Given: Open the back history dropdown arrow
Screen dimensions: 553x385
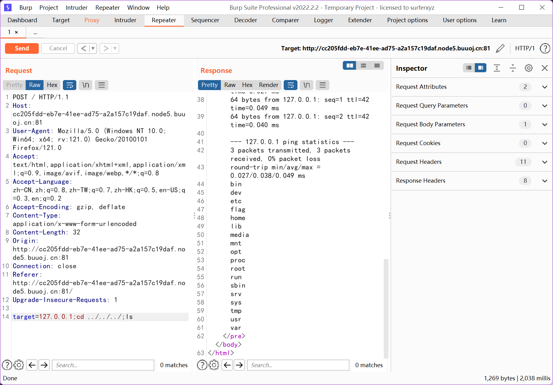Looking at the screenshot, I should (93, 48).
